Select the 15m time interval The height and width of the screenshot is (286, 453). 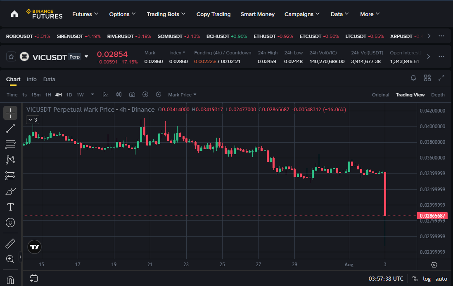(36, 94)
